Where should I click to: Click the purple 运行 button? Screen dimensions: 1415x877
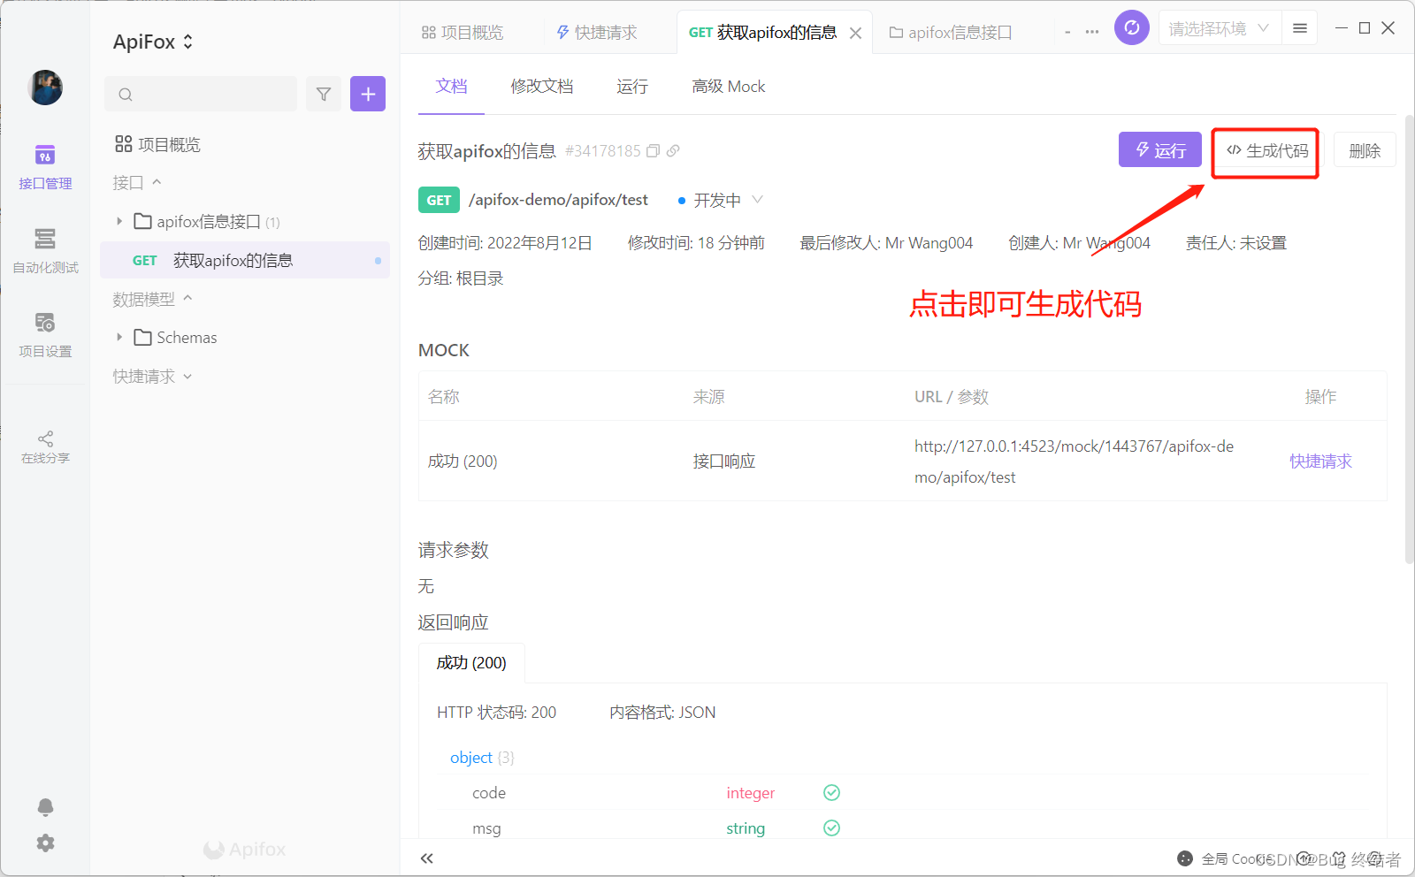pos(1160,150)
